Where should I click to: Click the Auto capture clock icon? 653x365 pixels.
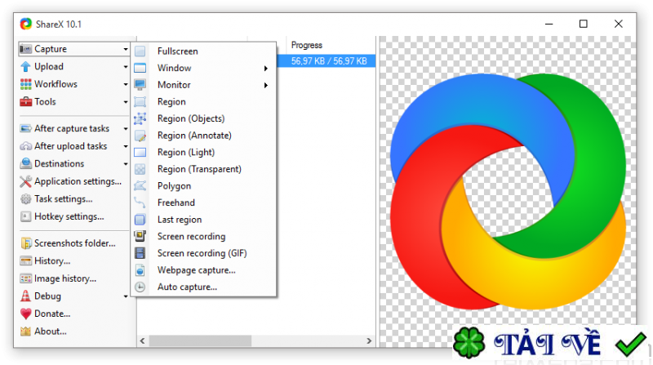tap(140, 287)
